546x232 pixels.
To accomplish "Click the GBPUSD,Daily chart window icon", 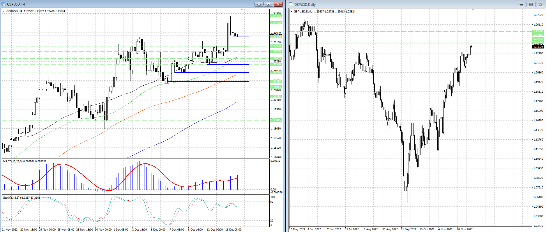I will pyautogui.click(x=291, y=4).
